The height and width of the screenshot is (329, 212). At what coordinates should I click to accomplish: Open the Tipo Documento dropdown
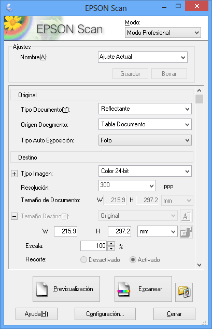coord(145,109)
